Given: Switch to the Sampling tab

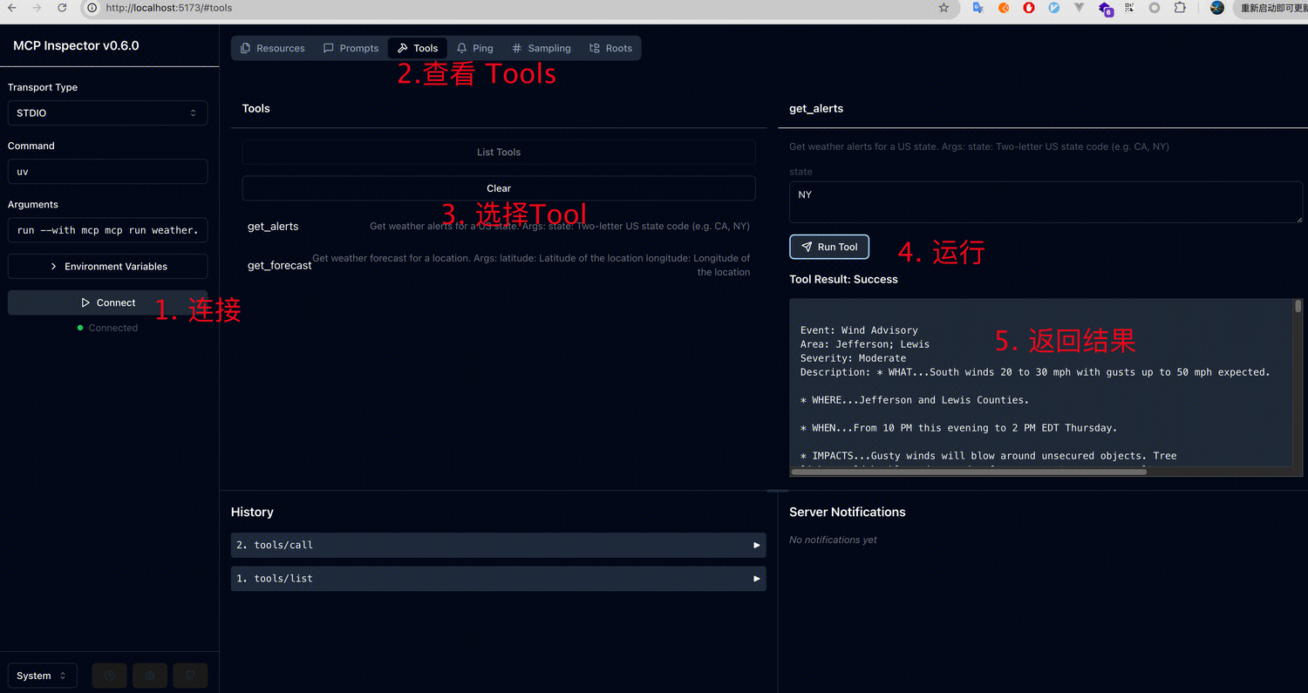Looking at the screenshot, I should (x=541, y=48).
